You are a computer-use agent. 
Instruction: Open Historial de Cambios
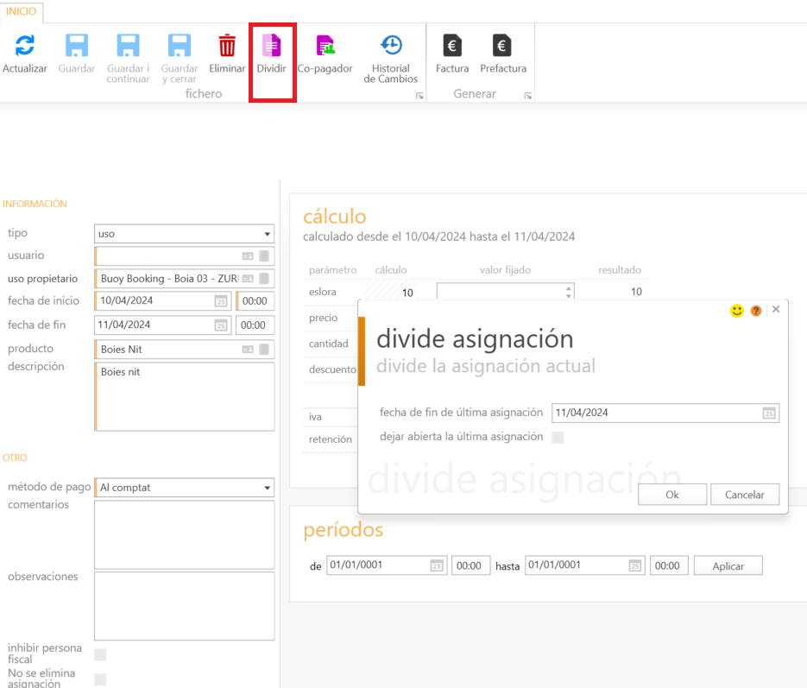(391, 47)
